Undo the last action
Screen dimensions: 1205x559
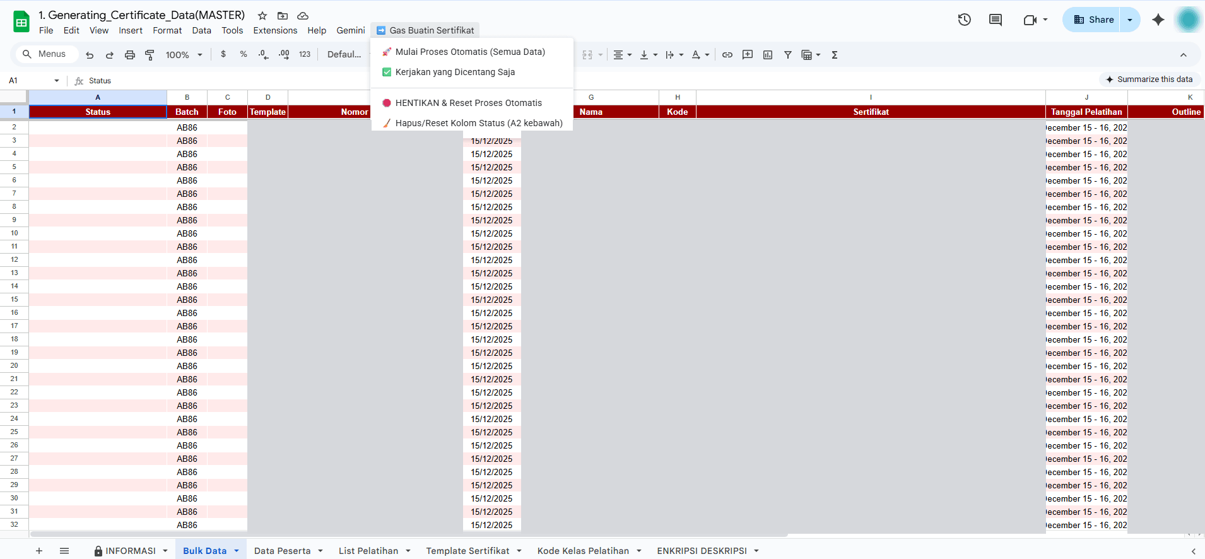[x=90, y=55]
